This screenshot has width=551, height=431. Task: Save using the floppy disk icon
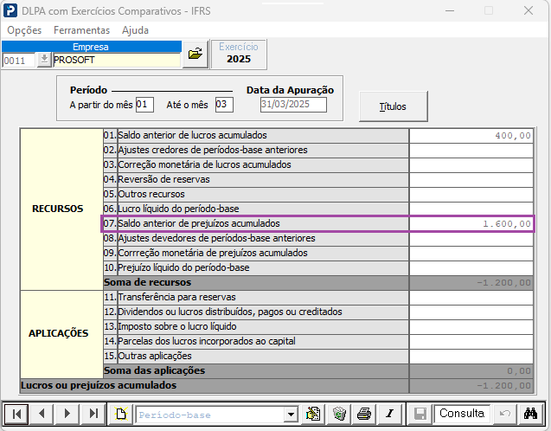[420, 414]
